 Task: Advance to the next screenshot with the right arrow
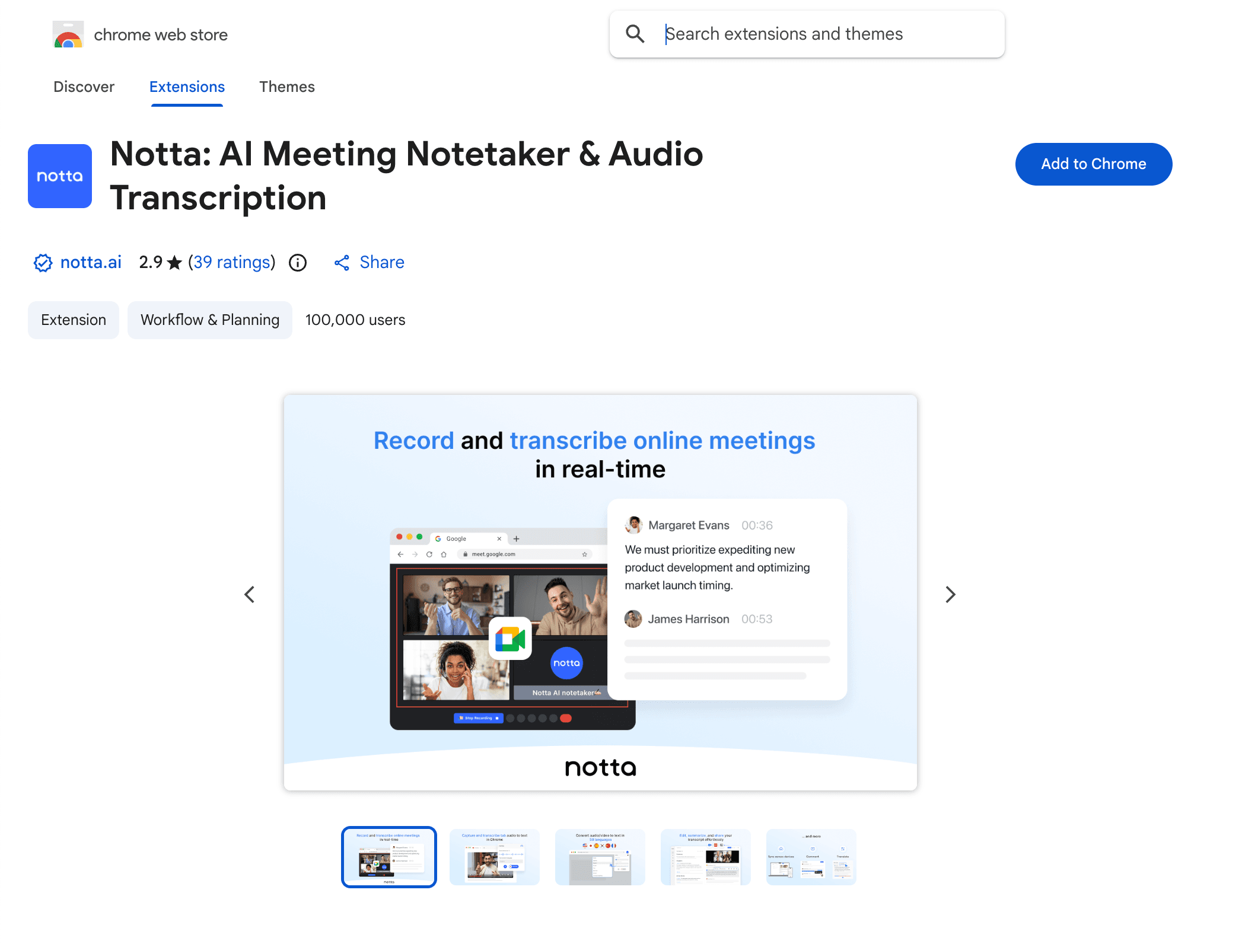coord(950,594)
